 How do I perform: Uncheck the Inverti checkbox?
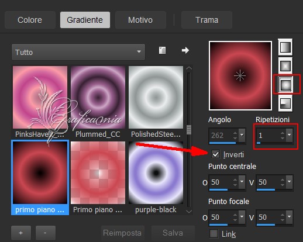point(215,154)
